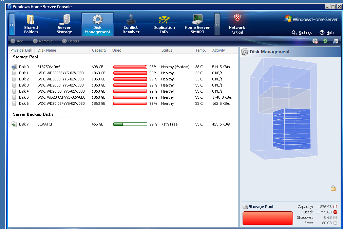Click the gray Shadows legend swatch
The image size is (343, 229).
click(x=335, y=217)
